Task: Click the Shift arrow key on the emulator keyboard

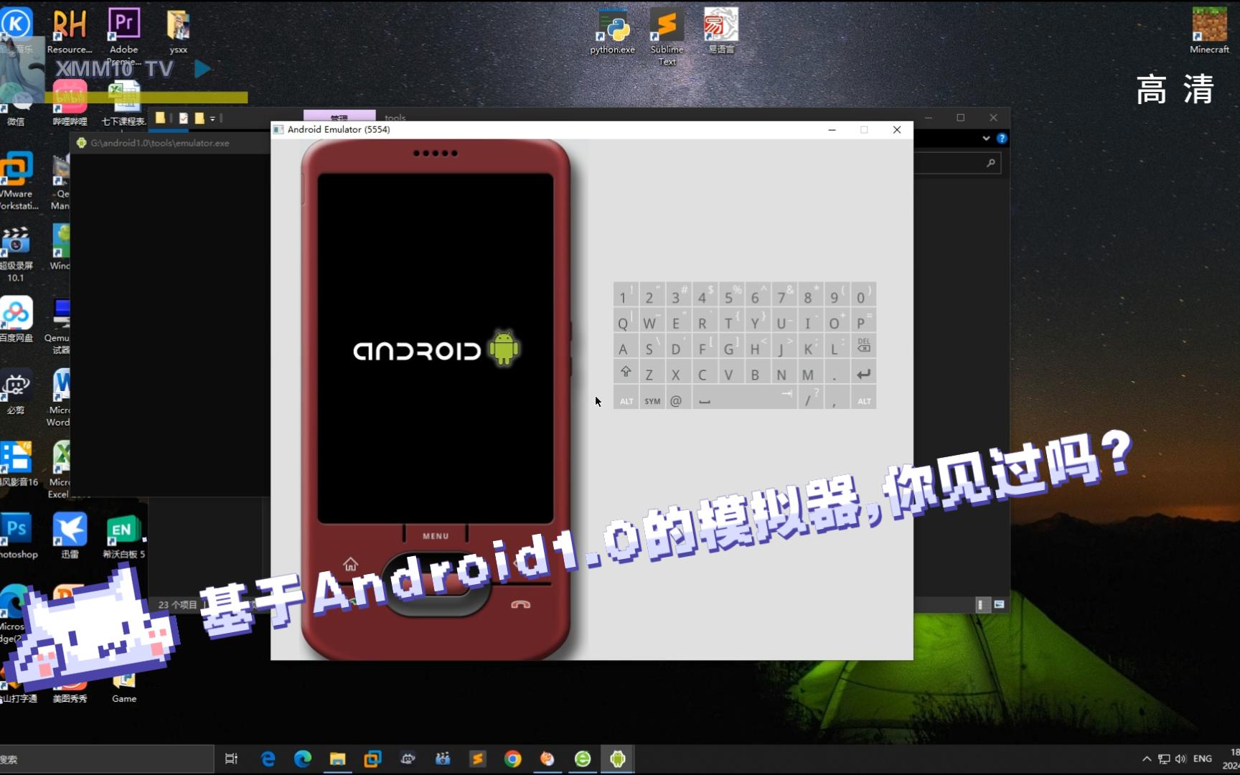Action: pyautogui.click(x=626, y=372)
